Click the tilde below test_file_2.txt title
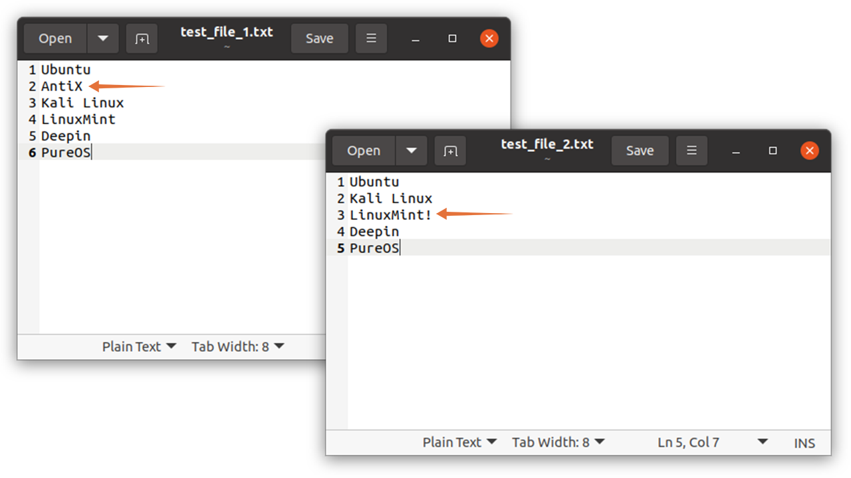 547,159
